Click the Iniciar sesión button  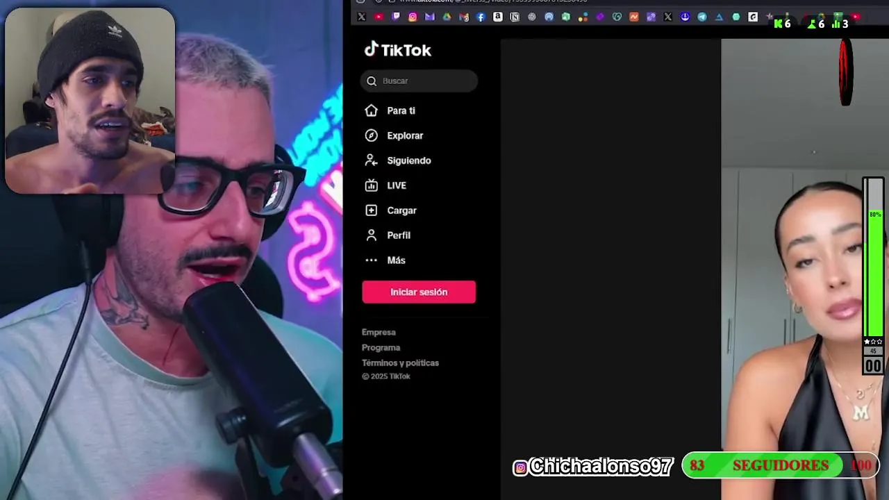419,292
